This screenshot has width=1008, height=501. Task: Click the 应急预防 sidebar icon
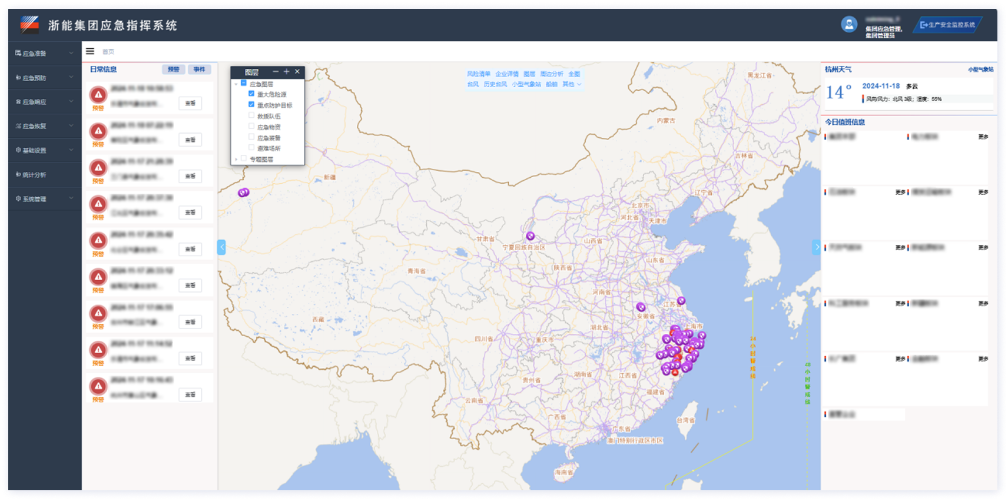coord(18,78)
